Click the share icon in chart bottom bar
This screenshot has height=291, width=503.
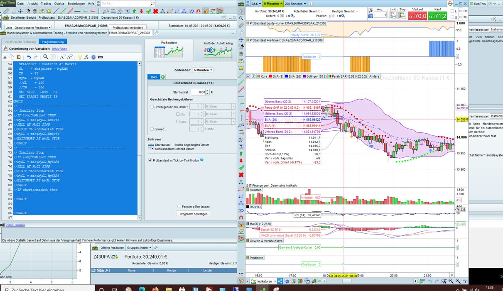(280, 281)
